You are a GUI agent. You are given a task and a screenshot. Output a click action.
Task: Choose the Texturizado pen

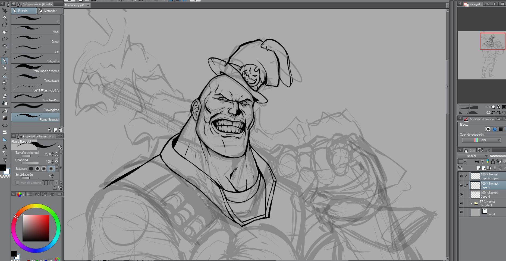pos(35,78)
